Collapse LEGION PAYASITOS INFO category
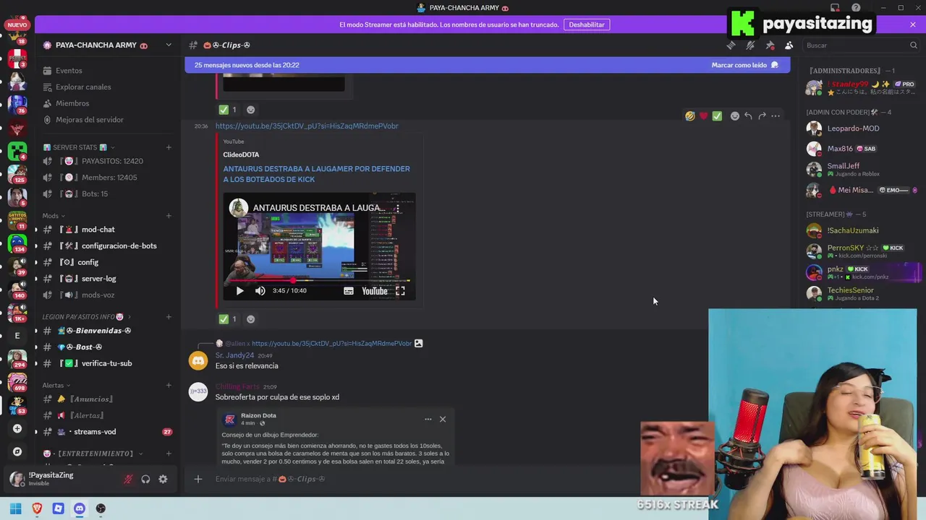This screenshot has height=520, width=926. click(87, 317)
